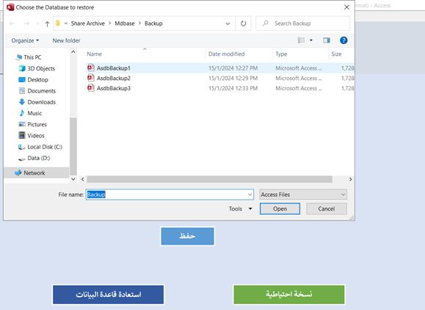
Task: Click date 15/1/2024 12:33 PM
Action: (233, 88)
